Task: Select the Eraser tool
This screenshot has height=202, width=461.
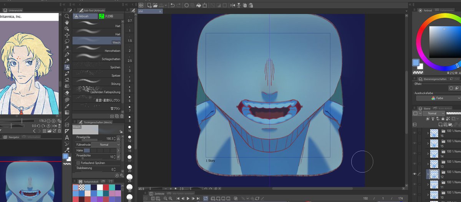Action: (x=67, y=92)
